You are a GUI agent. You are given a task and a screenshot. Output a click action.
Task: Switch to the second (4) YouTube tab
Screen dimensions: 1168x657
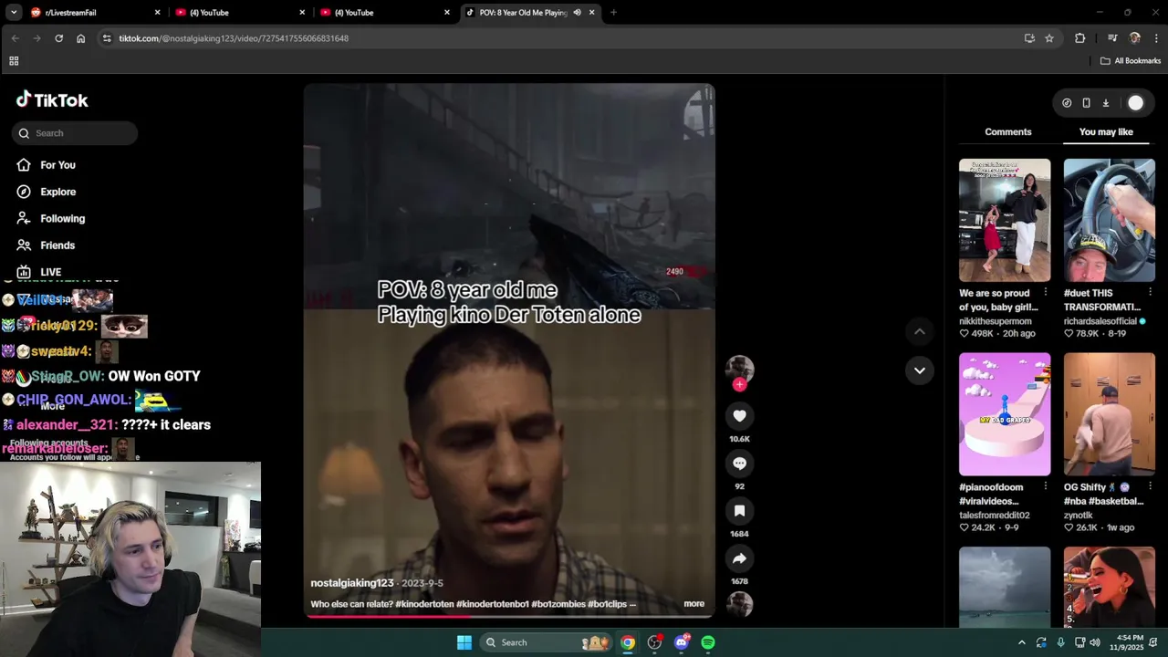384,13
